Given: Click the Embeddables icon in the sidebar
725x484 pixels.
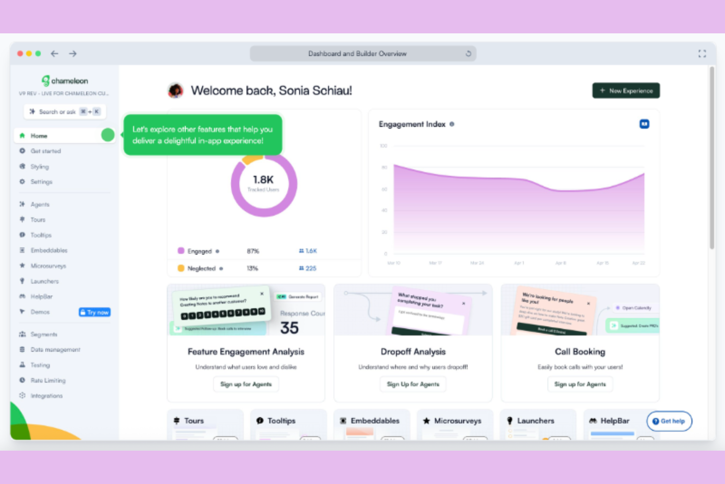Looking at the screenshot, I should (x=22, y=250).
